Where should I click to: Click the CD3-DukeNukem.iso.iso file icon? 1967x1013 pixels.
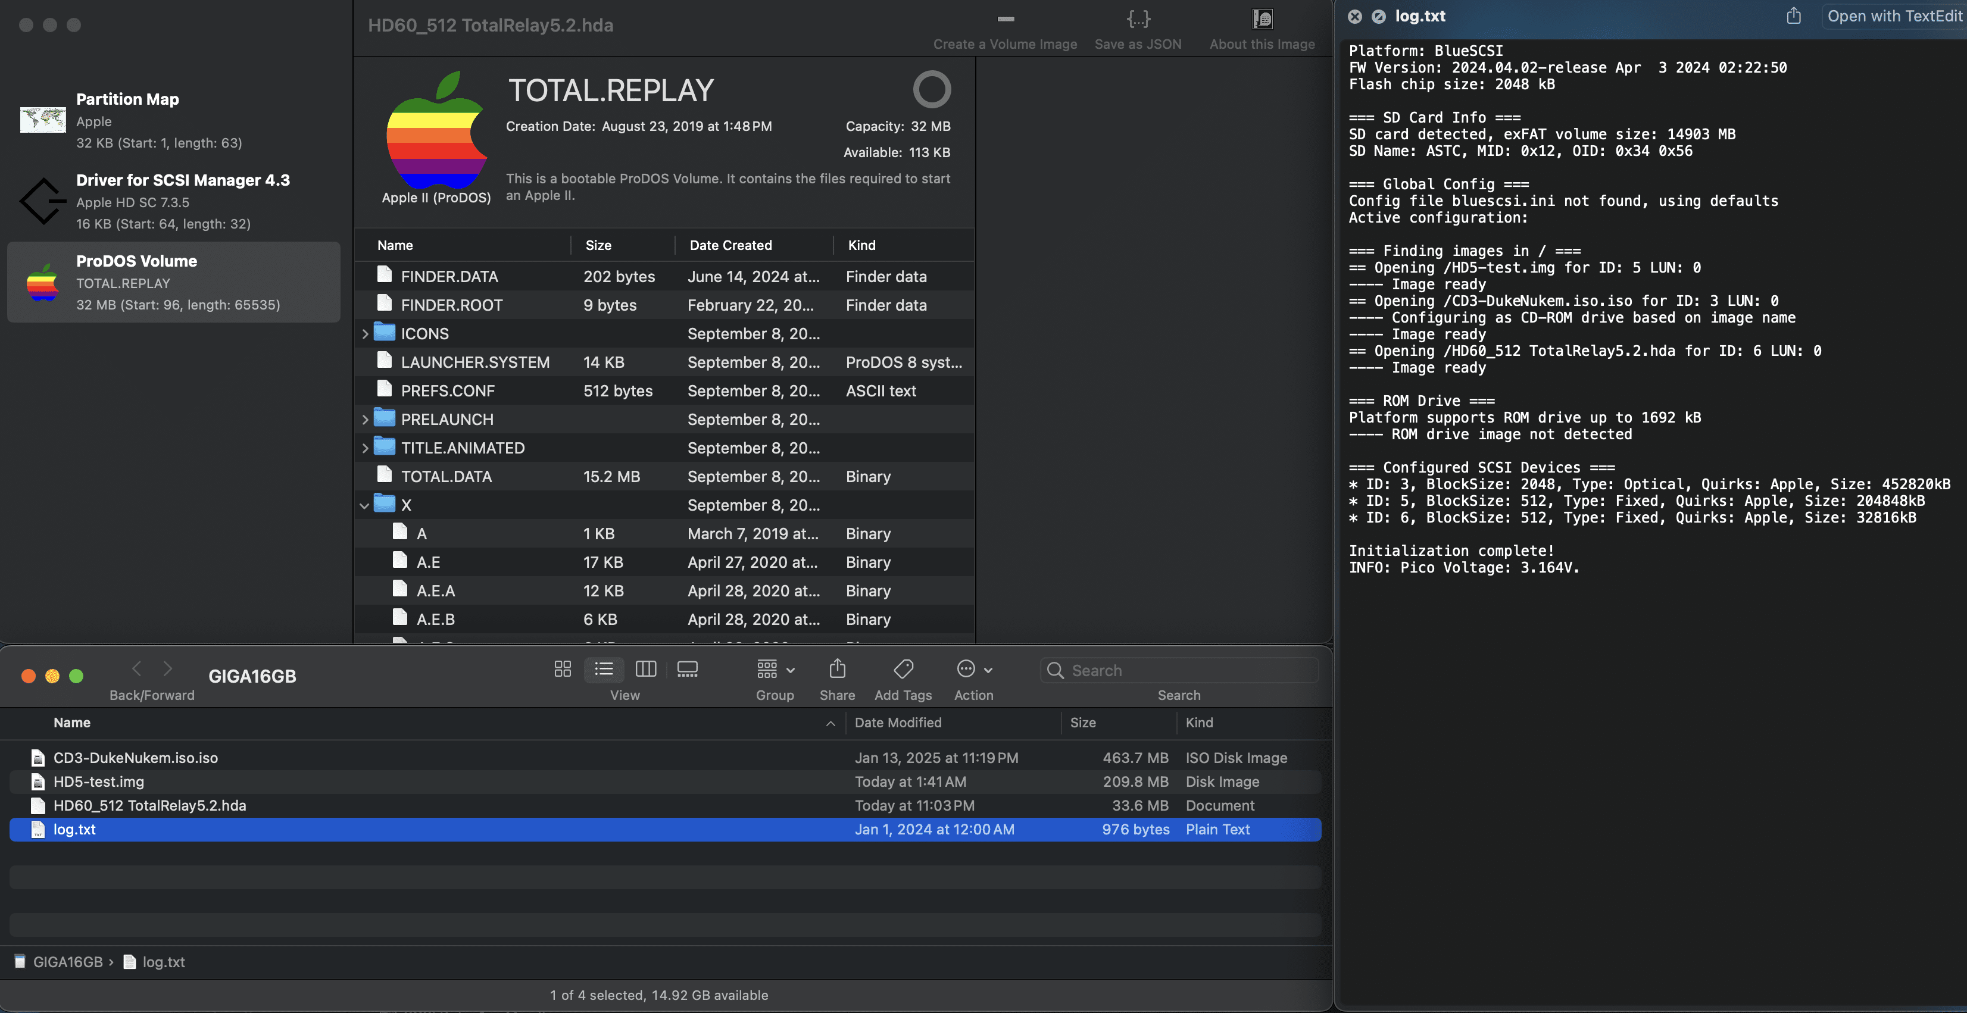click(x=38, y=758)
